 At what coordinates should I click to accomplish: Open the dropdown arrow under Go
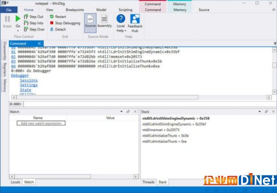pyautogui.click(x=18, y=31)
